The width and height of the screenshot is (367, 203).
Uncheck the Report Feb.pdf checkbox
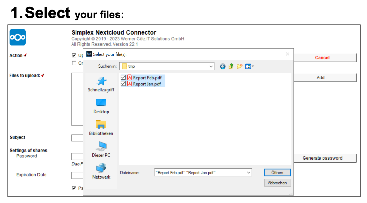coord(123,77)
